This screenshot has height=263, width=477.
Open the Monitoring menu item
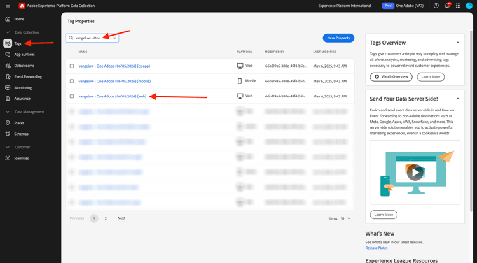(23, 87)
